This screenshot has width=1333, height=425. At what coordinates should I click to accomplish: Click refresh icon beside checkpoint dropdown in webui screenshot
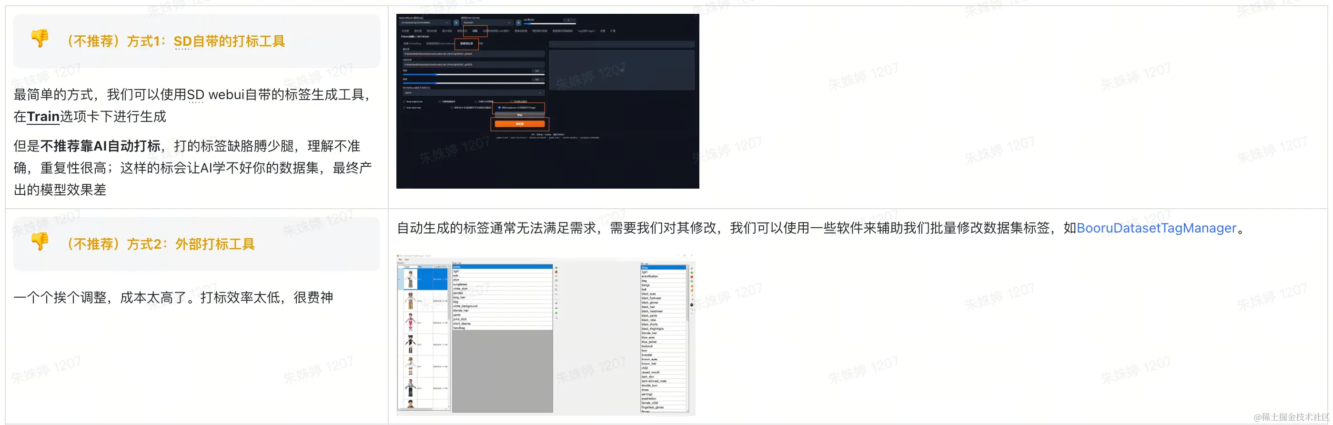tap(456, 23)
